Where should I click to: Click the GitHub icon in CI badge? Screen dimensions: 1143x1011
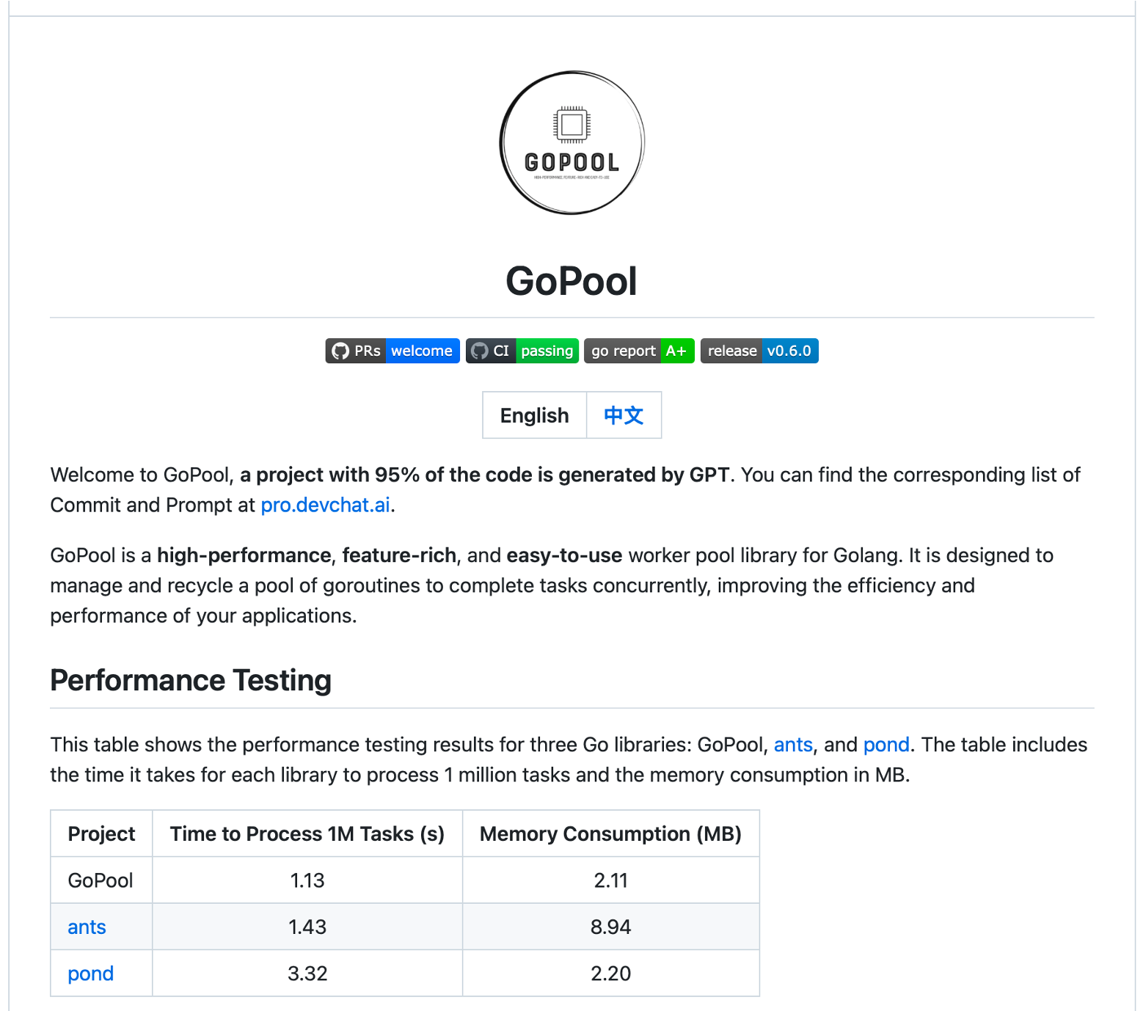tap(480, 351)
